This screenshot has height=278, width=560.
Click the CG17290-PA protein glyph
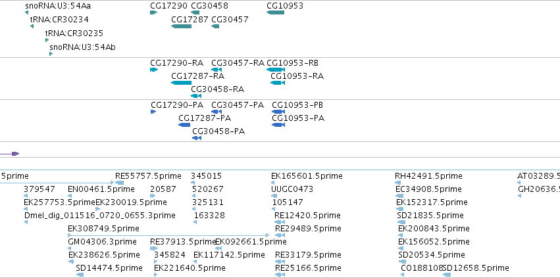[x=153, y=112]
